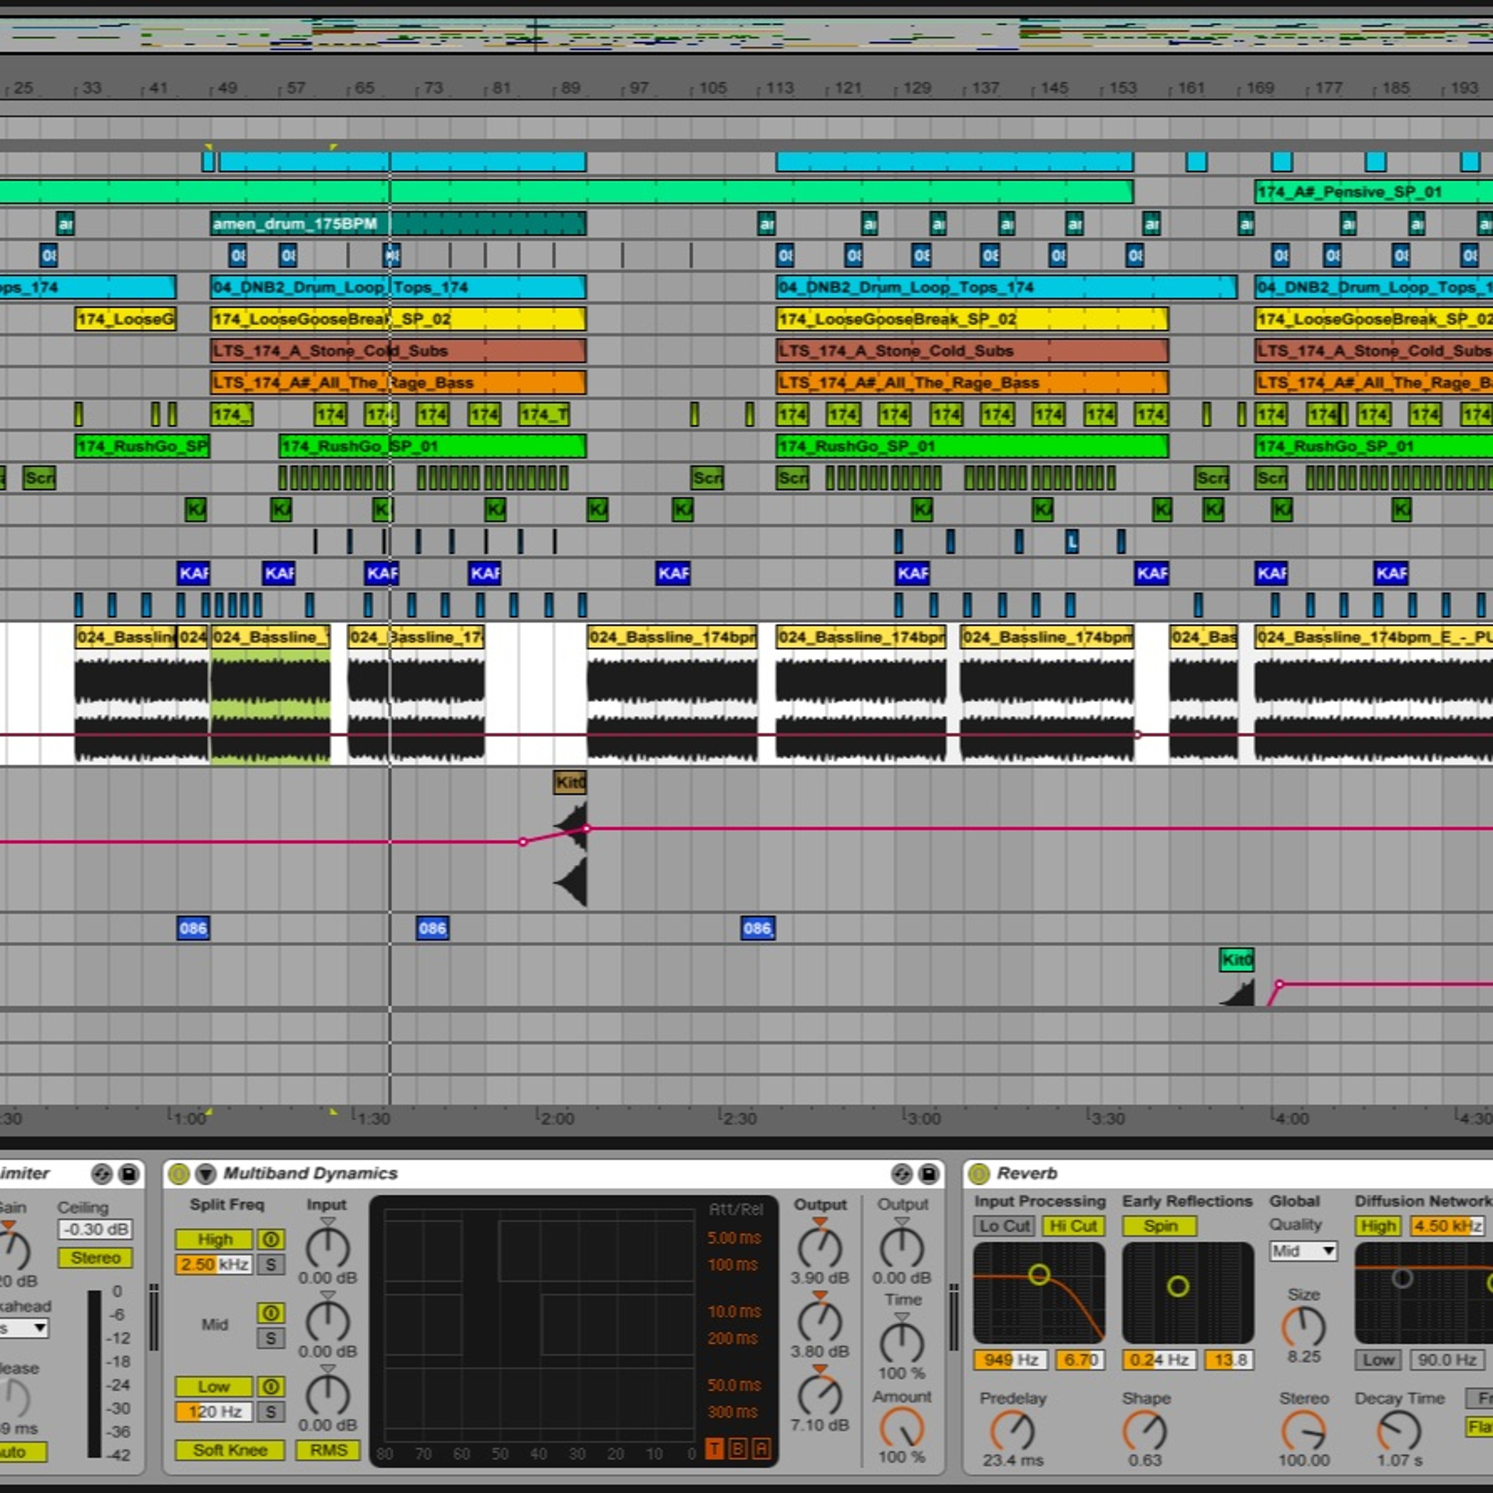
Task: Click the Reverb Decay Time knob
Action: (1399, 1431)
